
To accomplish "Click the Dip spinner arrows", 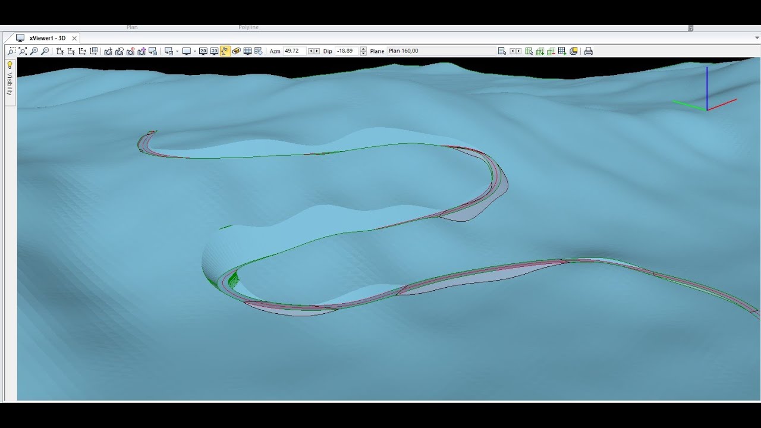I will (x=363, y=51).
